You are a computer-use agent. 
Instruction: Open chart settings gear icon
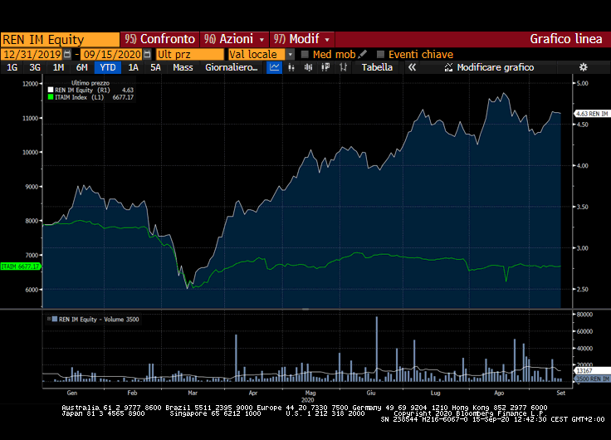click(x=583, y=67)
